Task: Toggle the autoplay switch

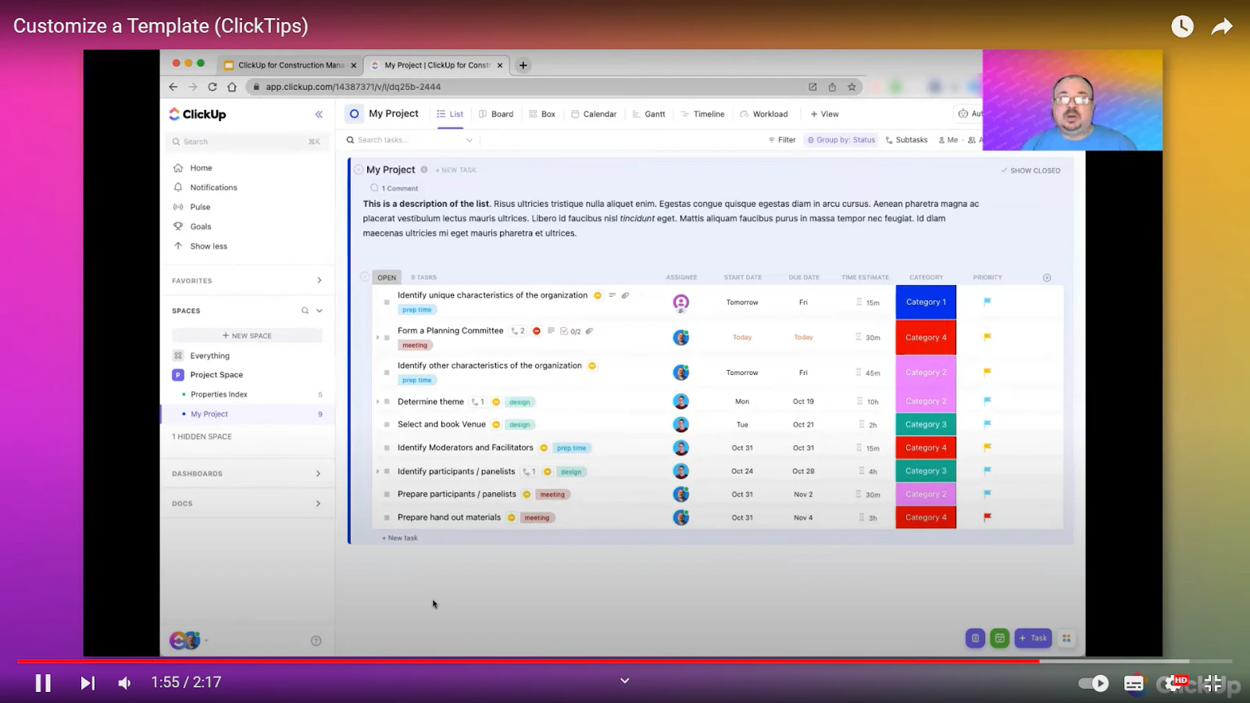Action: (x=1093, y=683)
